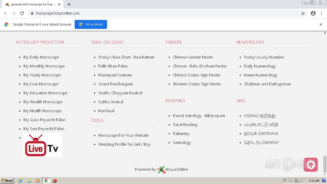Viewport: 327px width, 184px height.
Task: Open தொடர்பு கொள்ள info link
Action: click(x=261, y=143)
